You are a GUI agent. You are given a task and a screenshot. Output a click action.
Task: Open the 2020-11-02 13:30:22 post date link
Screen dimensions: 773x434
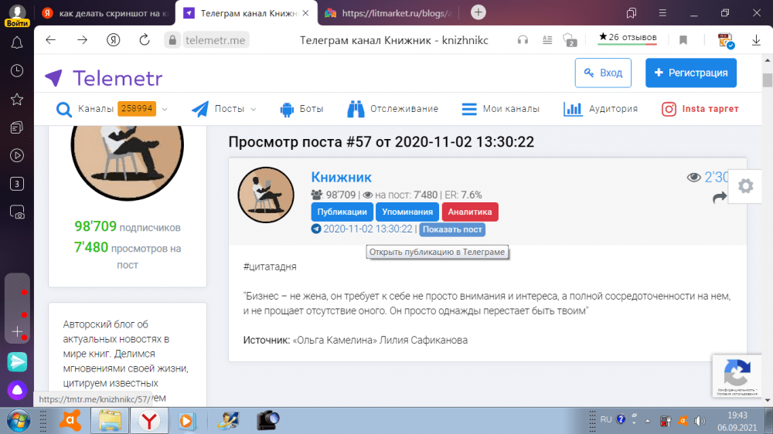tap(368, 229)
